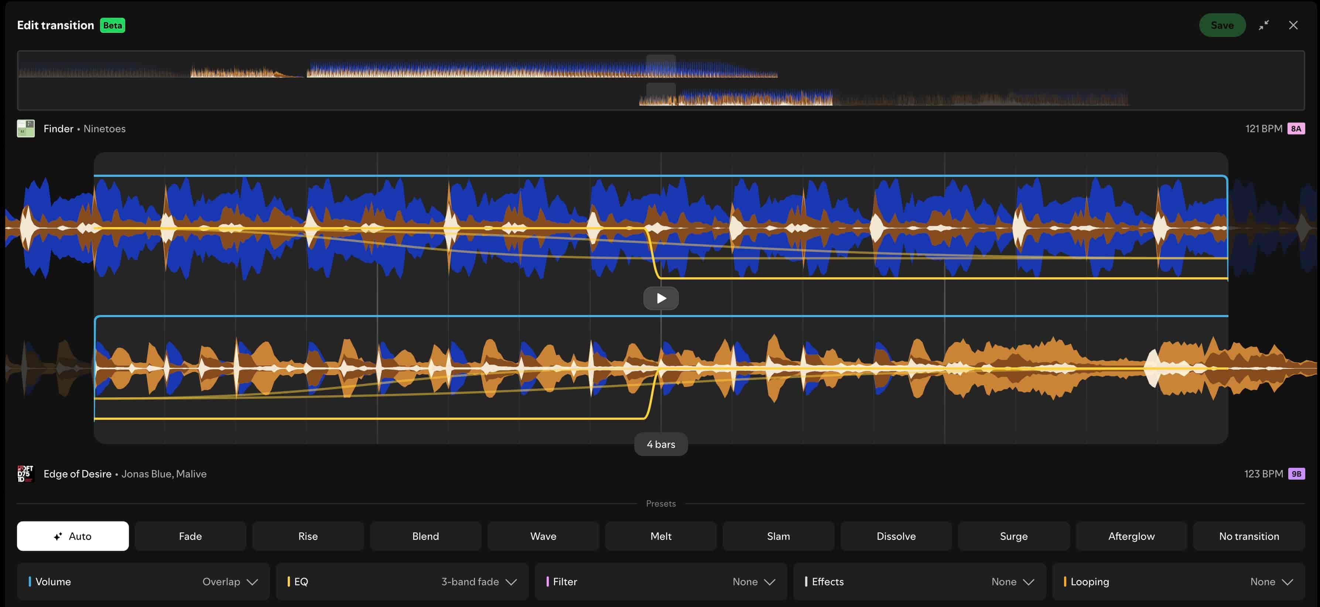The height and width of the screenshot is (607, 1320).
Task: Click the Ninetoes artist name
Action: point(105,128)
